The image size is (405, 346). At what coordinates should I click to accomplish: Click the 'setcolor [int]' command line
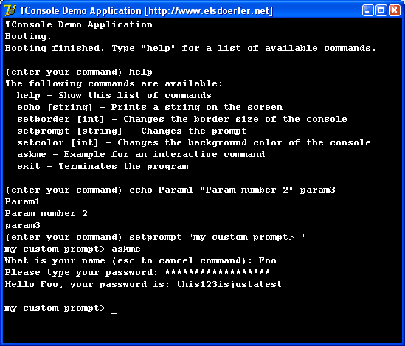pyautogui.click(x=194, y=143)
